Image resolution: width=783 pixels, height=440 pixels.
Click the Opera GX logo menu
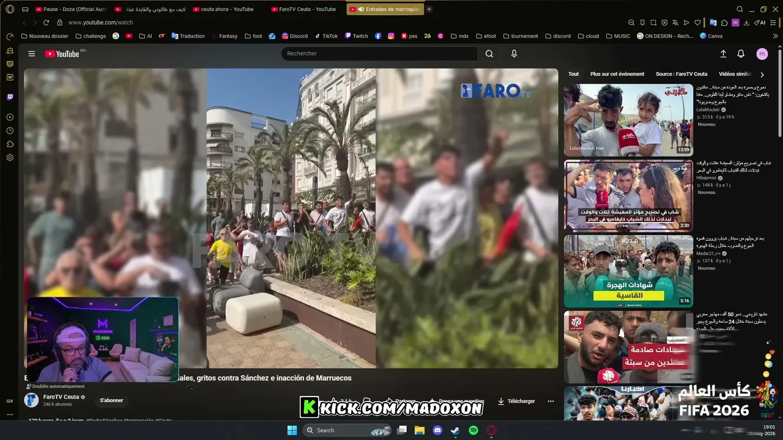pos(10,9)
